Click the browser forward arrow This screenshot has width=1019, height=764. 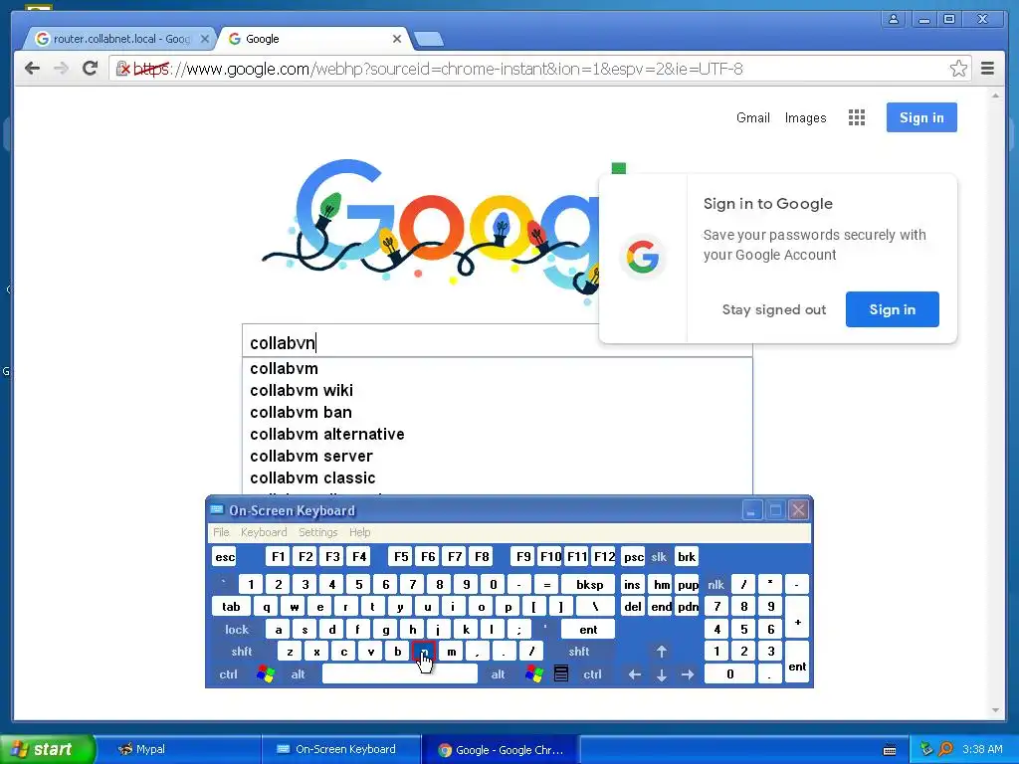[x=61, y=69]
